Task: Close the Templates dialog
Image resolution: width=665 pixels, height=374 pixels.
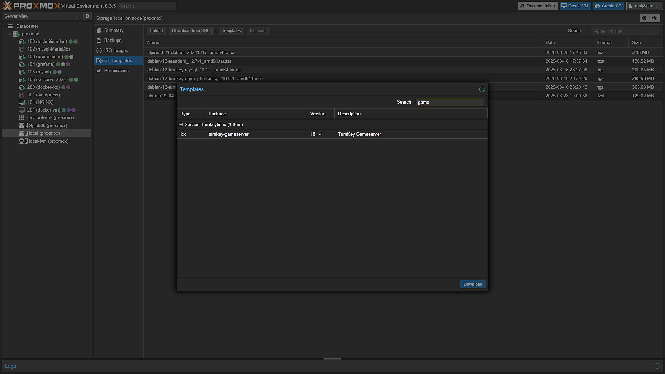Action: 482,89
